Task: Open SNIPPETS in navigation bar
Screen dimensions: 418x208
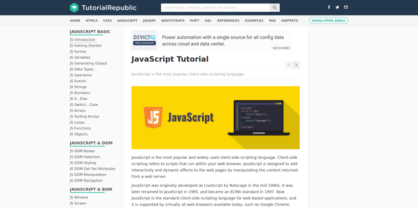Action: (289, 21)
